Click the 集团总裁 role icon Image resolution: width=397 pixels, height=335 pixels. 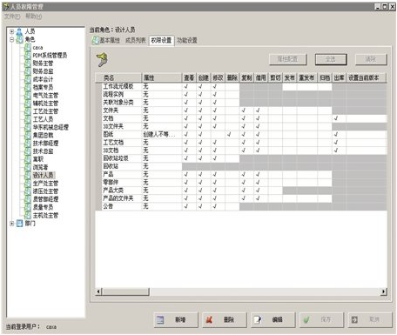[x=28, y=135]
